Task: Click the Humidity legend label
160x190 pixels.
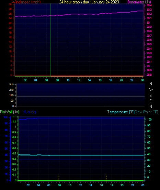Action: (x=30, y=112)
